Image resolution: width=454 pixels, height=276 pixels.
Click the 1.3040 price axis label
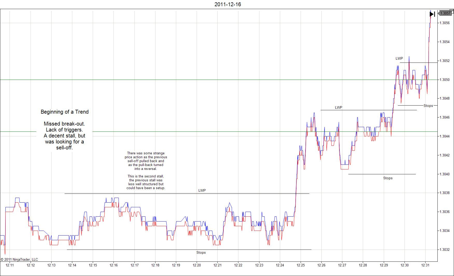445,174
